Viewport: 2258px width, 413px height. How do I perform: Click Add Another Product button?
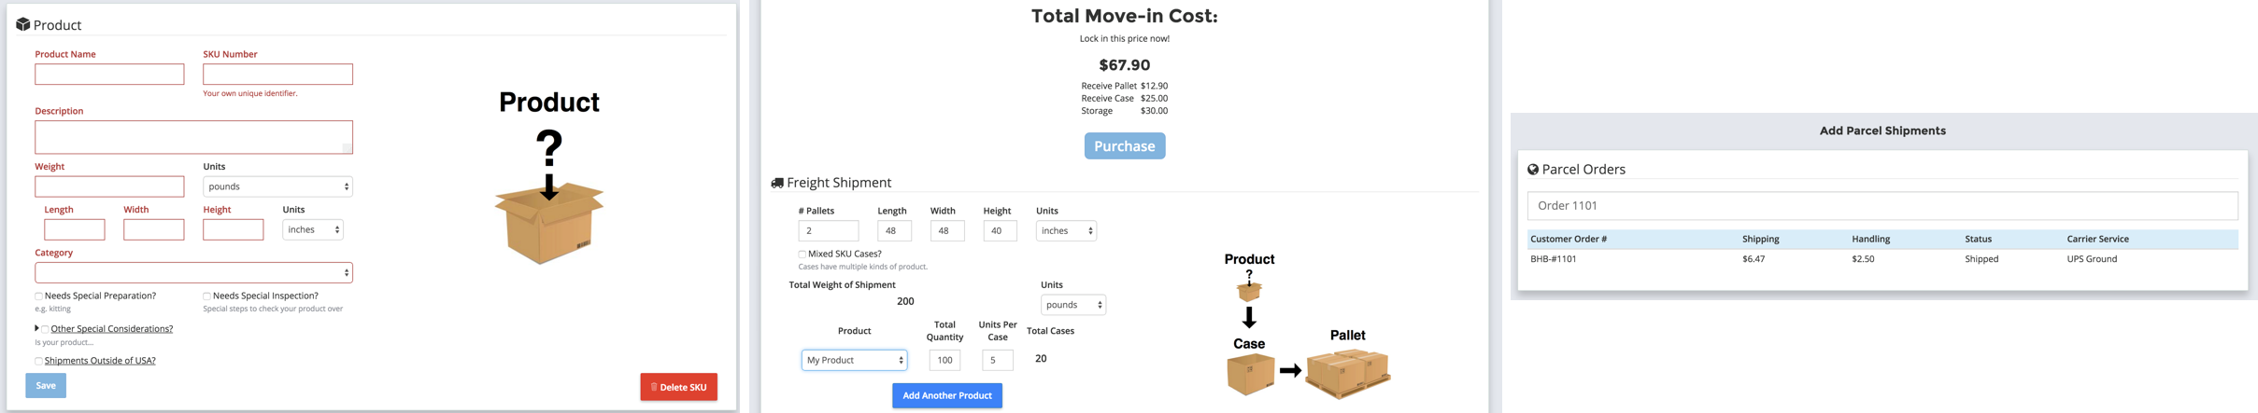pos(946,396)
